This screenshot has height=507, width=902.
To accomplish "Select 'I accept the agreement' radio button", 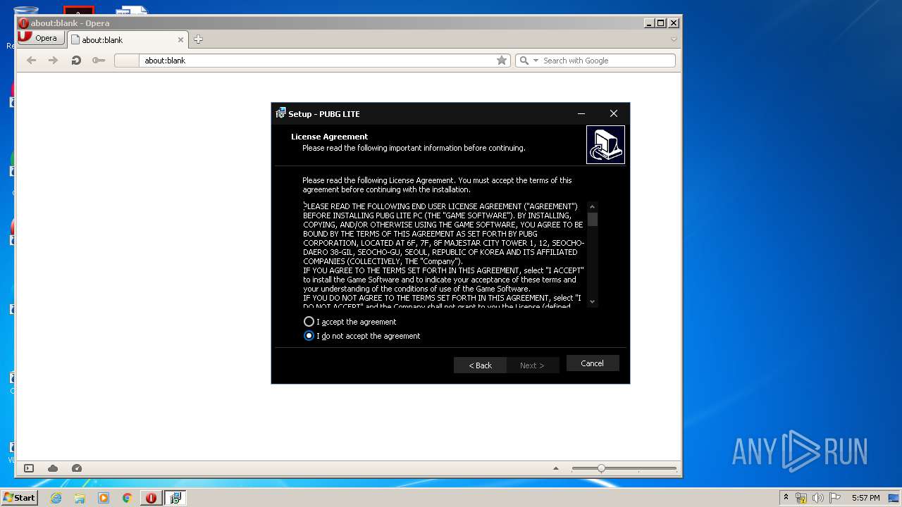I will pyautogui.click(x=309, y=322).
